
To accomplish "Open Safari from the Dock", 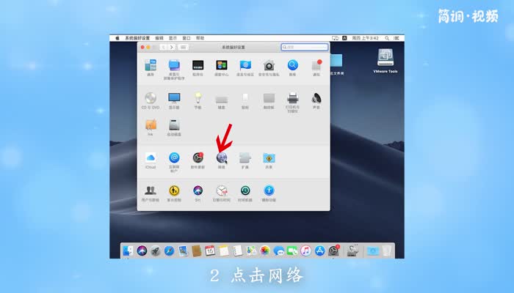I will click(x=169, y=251).
